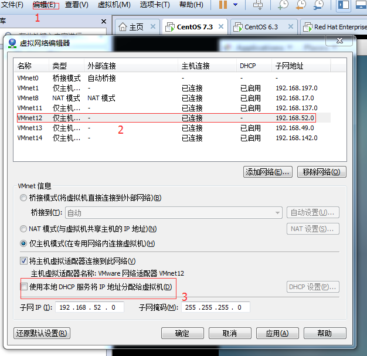Select the VMnet14 row
The height and width of the screenshot is (356, 367).
173,138
